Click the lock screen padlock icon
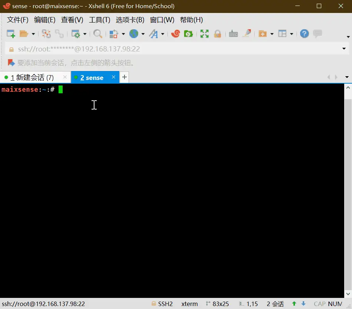The height and width of the screenshot is (309, 352). [x=217, y=34]
